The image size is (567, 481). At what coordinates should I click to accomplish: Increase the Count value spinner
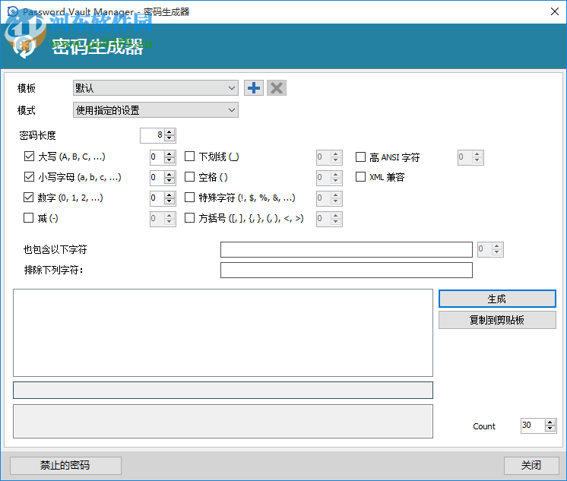coord(550,422)
